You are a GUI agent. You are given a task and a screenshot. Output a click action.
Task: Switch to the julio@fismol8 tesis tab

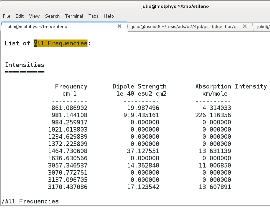(x=184, y=26)
